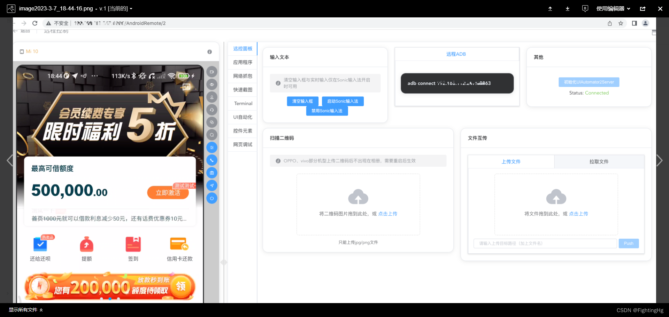
Task: Click the upload target path input field
Action: pyautogui.click(x=545, y=244)
